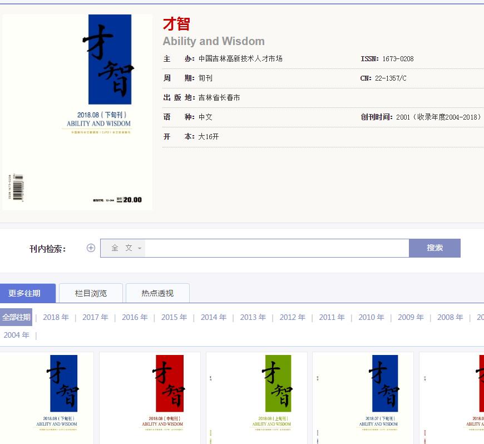
Task: Filter issues by 2004 年
Action: coord(17,335)
